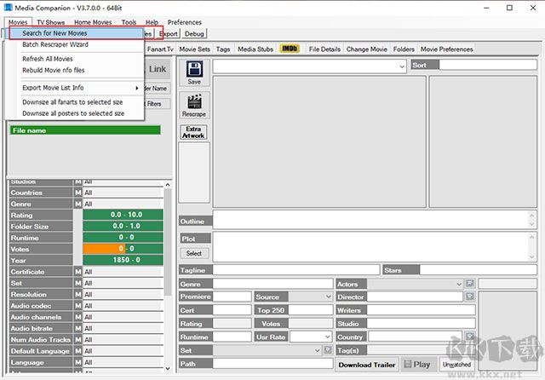Click into the Tagline text field

[x=295, y=270]
